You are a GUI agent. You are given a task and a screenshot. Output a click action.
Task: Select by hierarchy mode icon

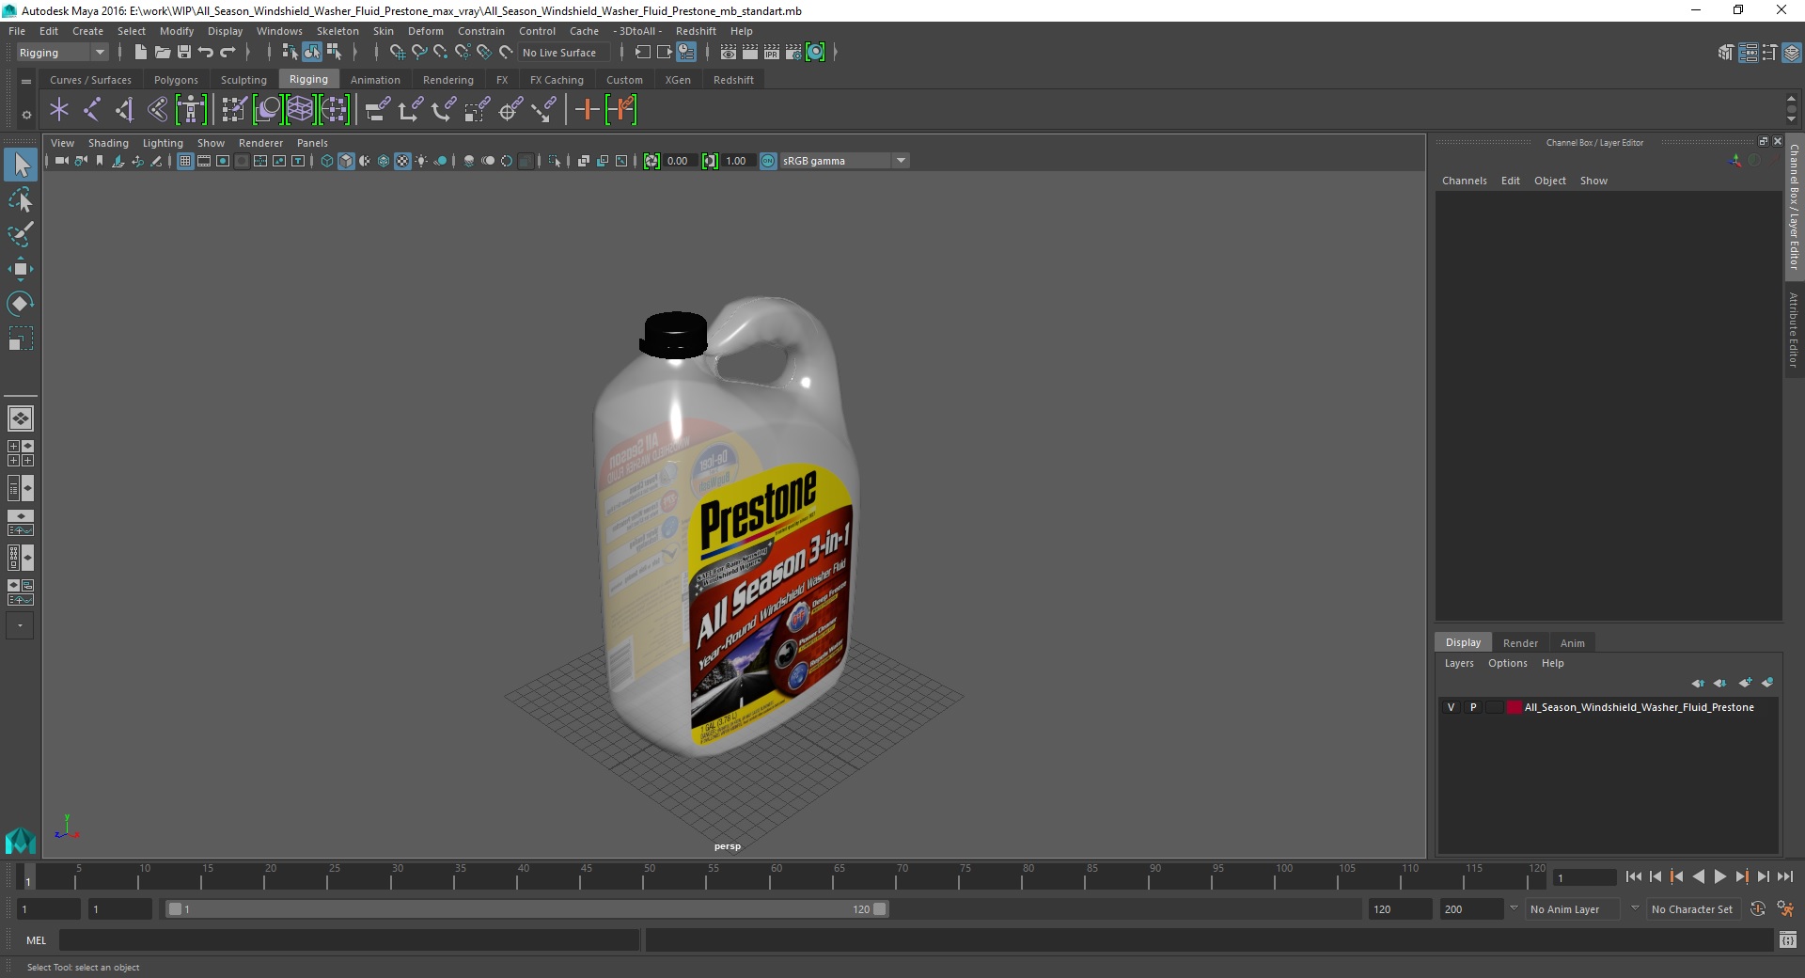pos(290,53)
